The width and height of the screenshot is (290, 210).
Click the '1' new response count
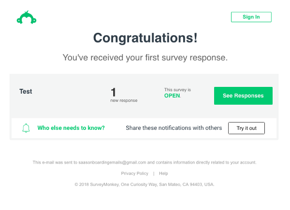114,92
